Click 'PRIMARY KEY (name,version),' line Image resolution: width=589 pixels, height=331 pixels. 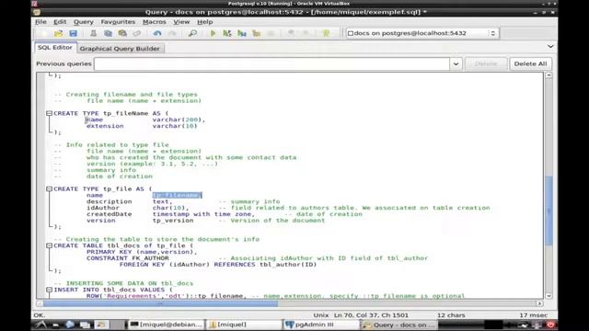point(142,252)
